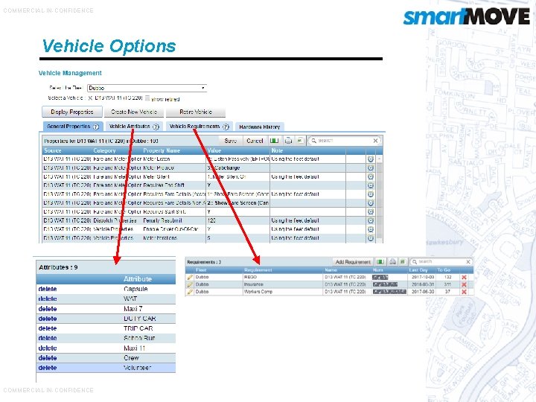536x402 pixels.
Task: Sort by the Property Name column header
Action: 162,150
